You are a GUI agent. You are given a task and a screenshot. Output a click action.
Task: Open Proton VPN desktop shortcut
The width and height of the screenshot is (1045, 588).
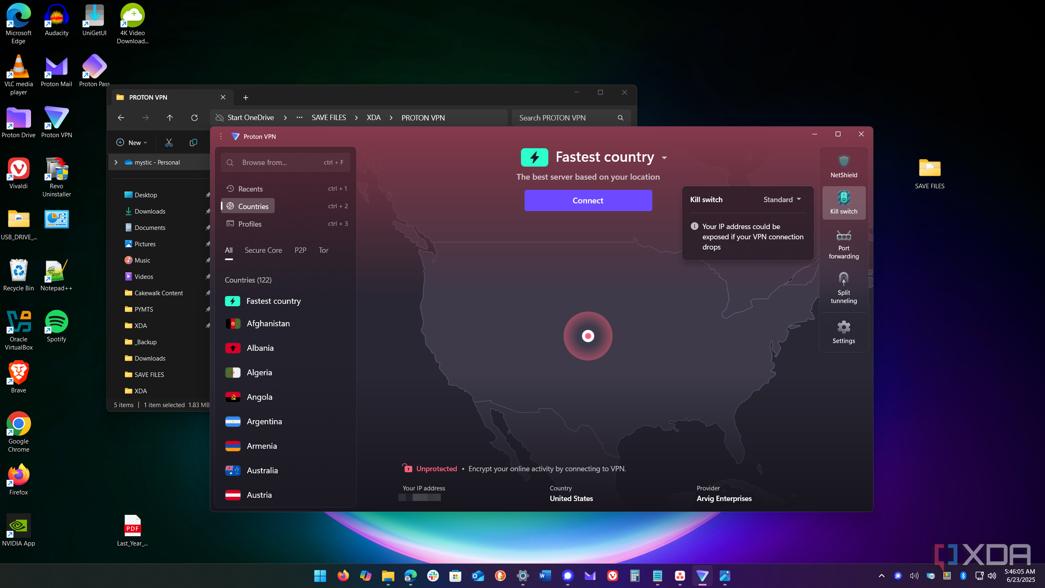pos(56,122)
